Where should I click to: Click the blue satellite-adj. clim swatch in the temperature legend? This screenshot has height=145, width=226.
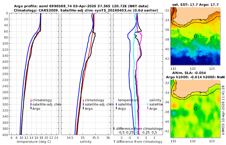(31, 104)
